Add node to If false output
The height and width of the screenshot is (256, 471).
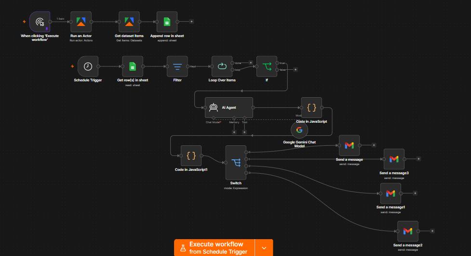[295, 70]
